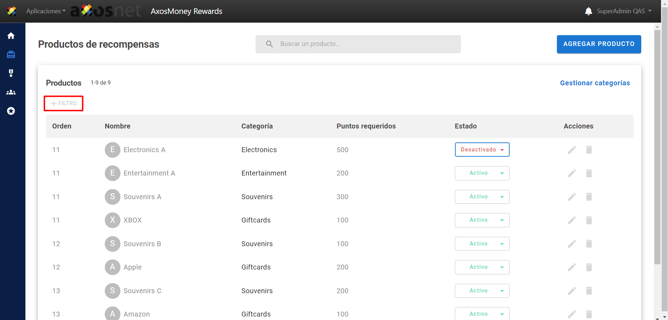Click the AGREGAR PRODUCTO button
The width and height of the screenshot is (668, 320).
[x=599, y=44]
